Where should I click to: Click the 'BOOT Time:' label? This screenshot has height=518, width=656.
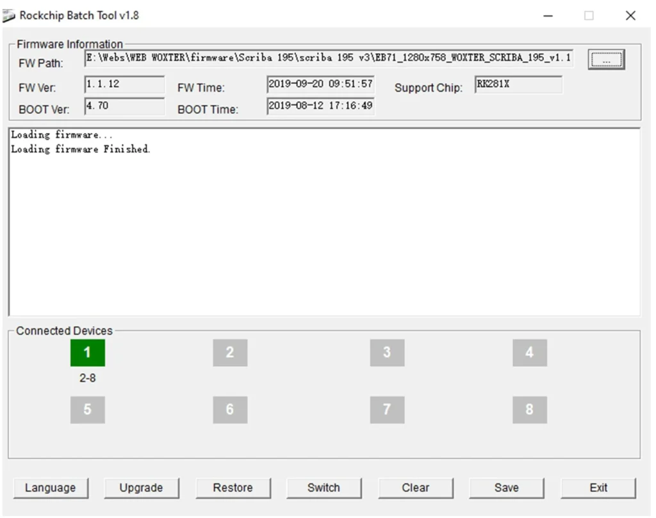tap(208, 109)
